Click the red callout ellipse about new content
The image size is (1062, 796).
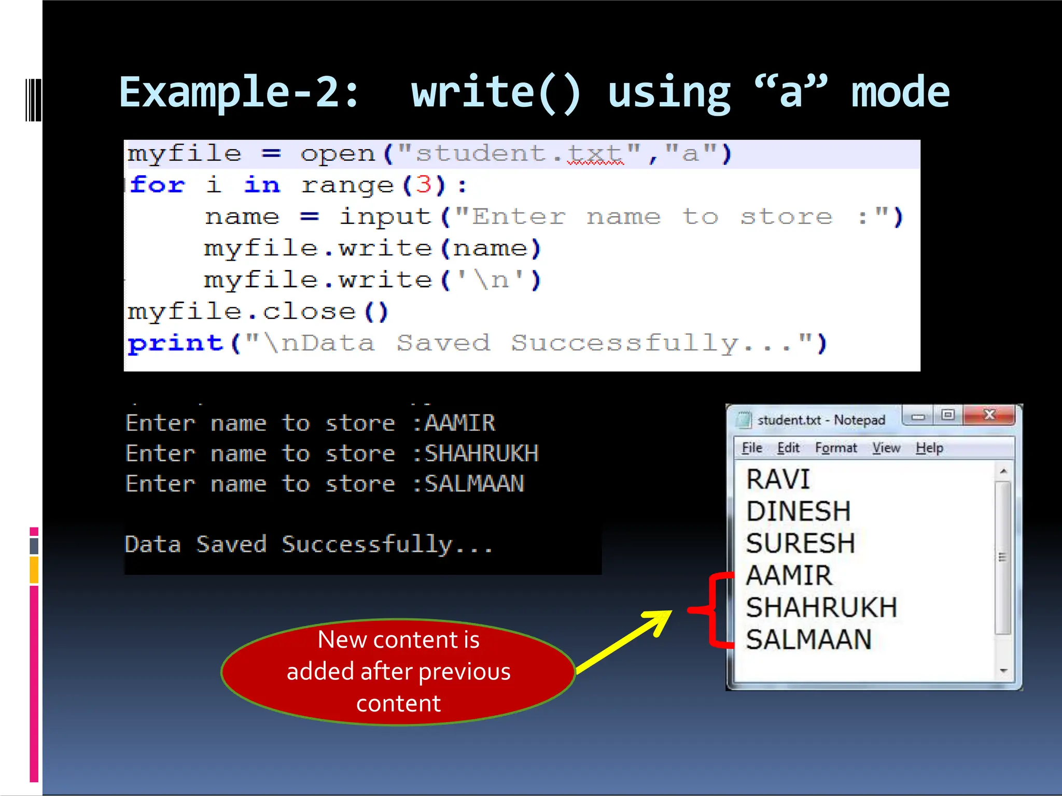click(x=398, y=672)
